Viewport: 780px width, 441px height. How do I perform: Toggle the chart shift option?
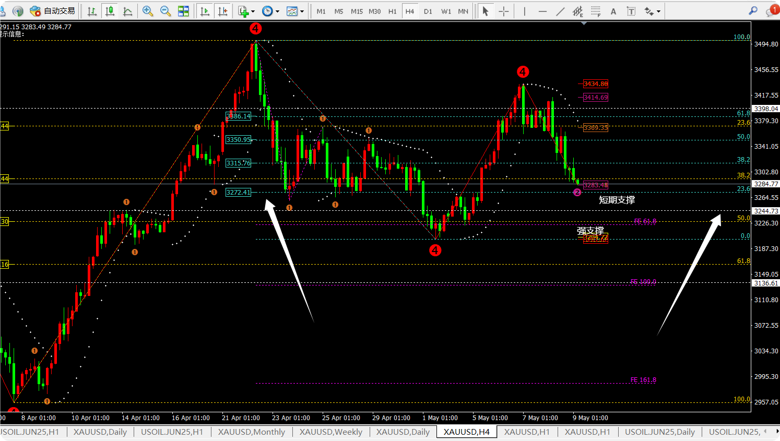click(222, 11)
